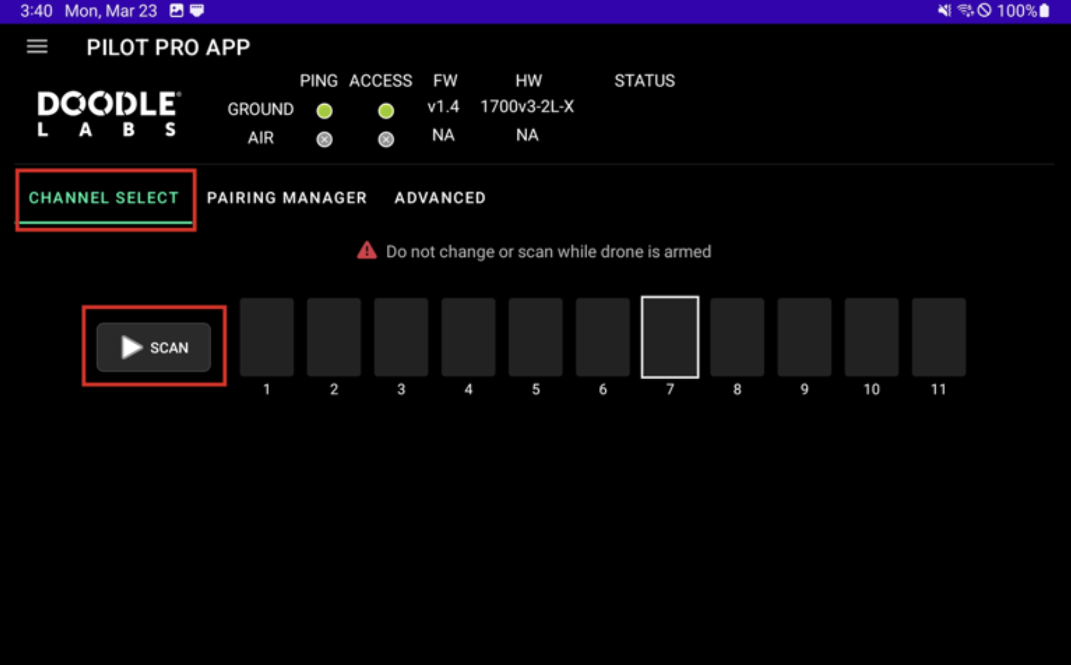This screenshot has height=665, width=1071.
Task: Select channel 3 box
Action: (x=401, y=337)
